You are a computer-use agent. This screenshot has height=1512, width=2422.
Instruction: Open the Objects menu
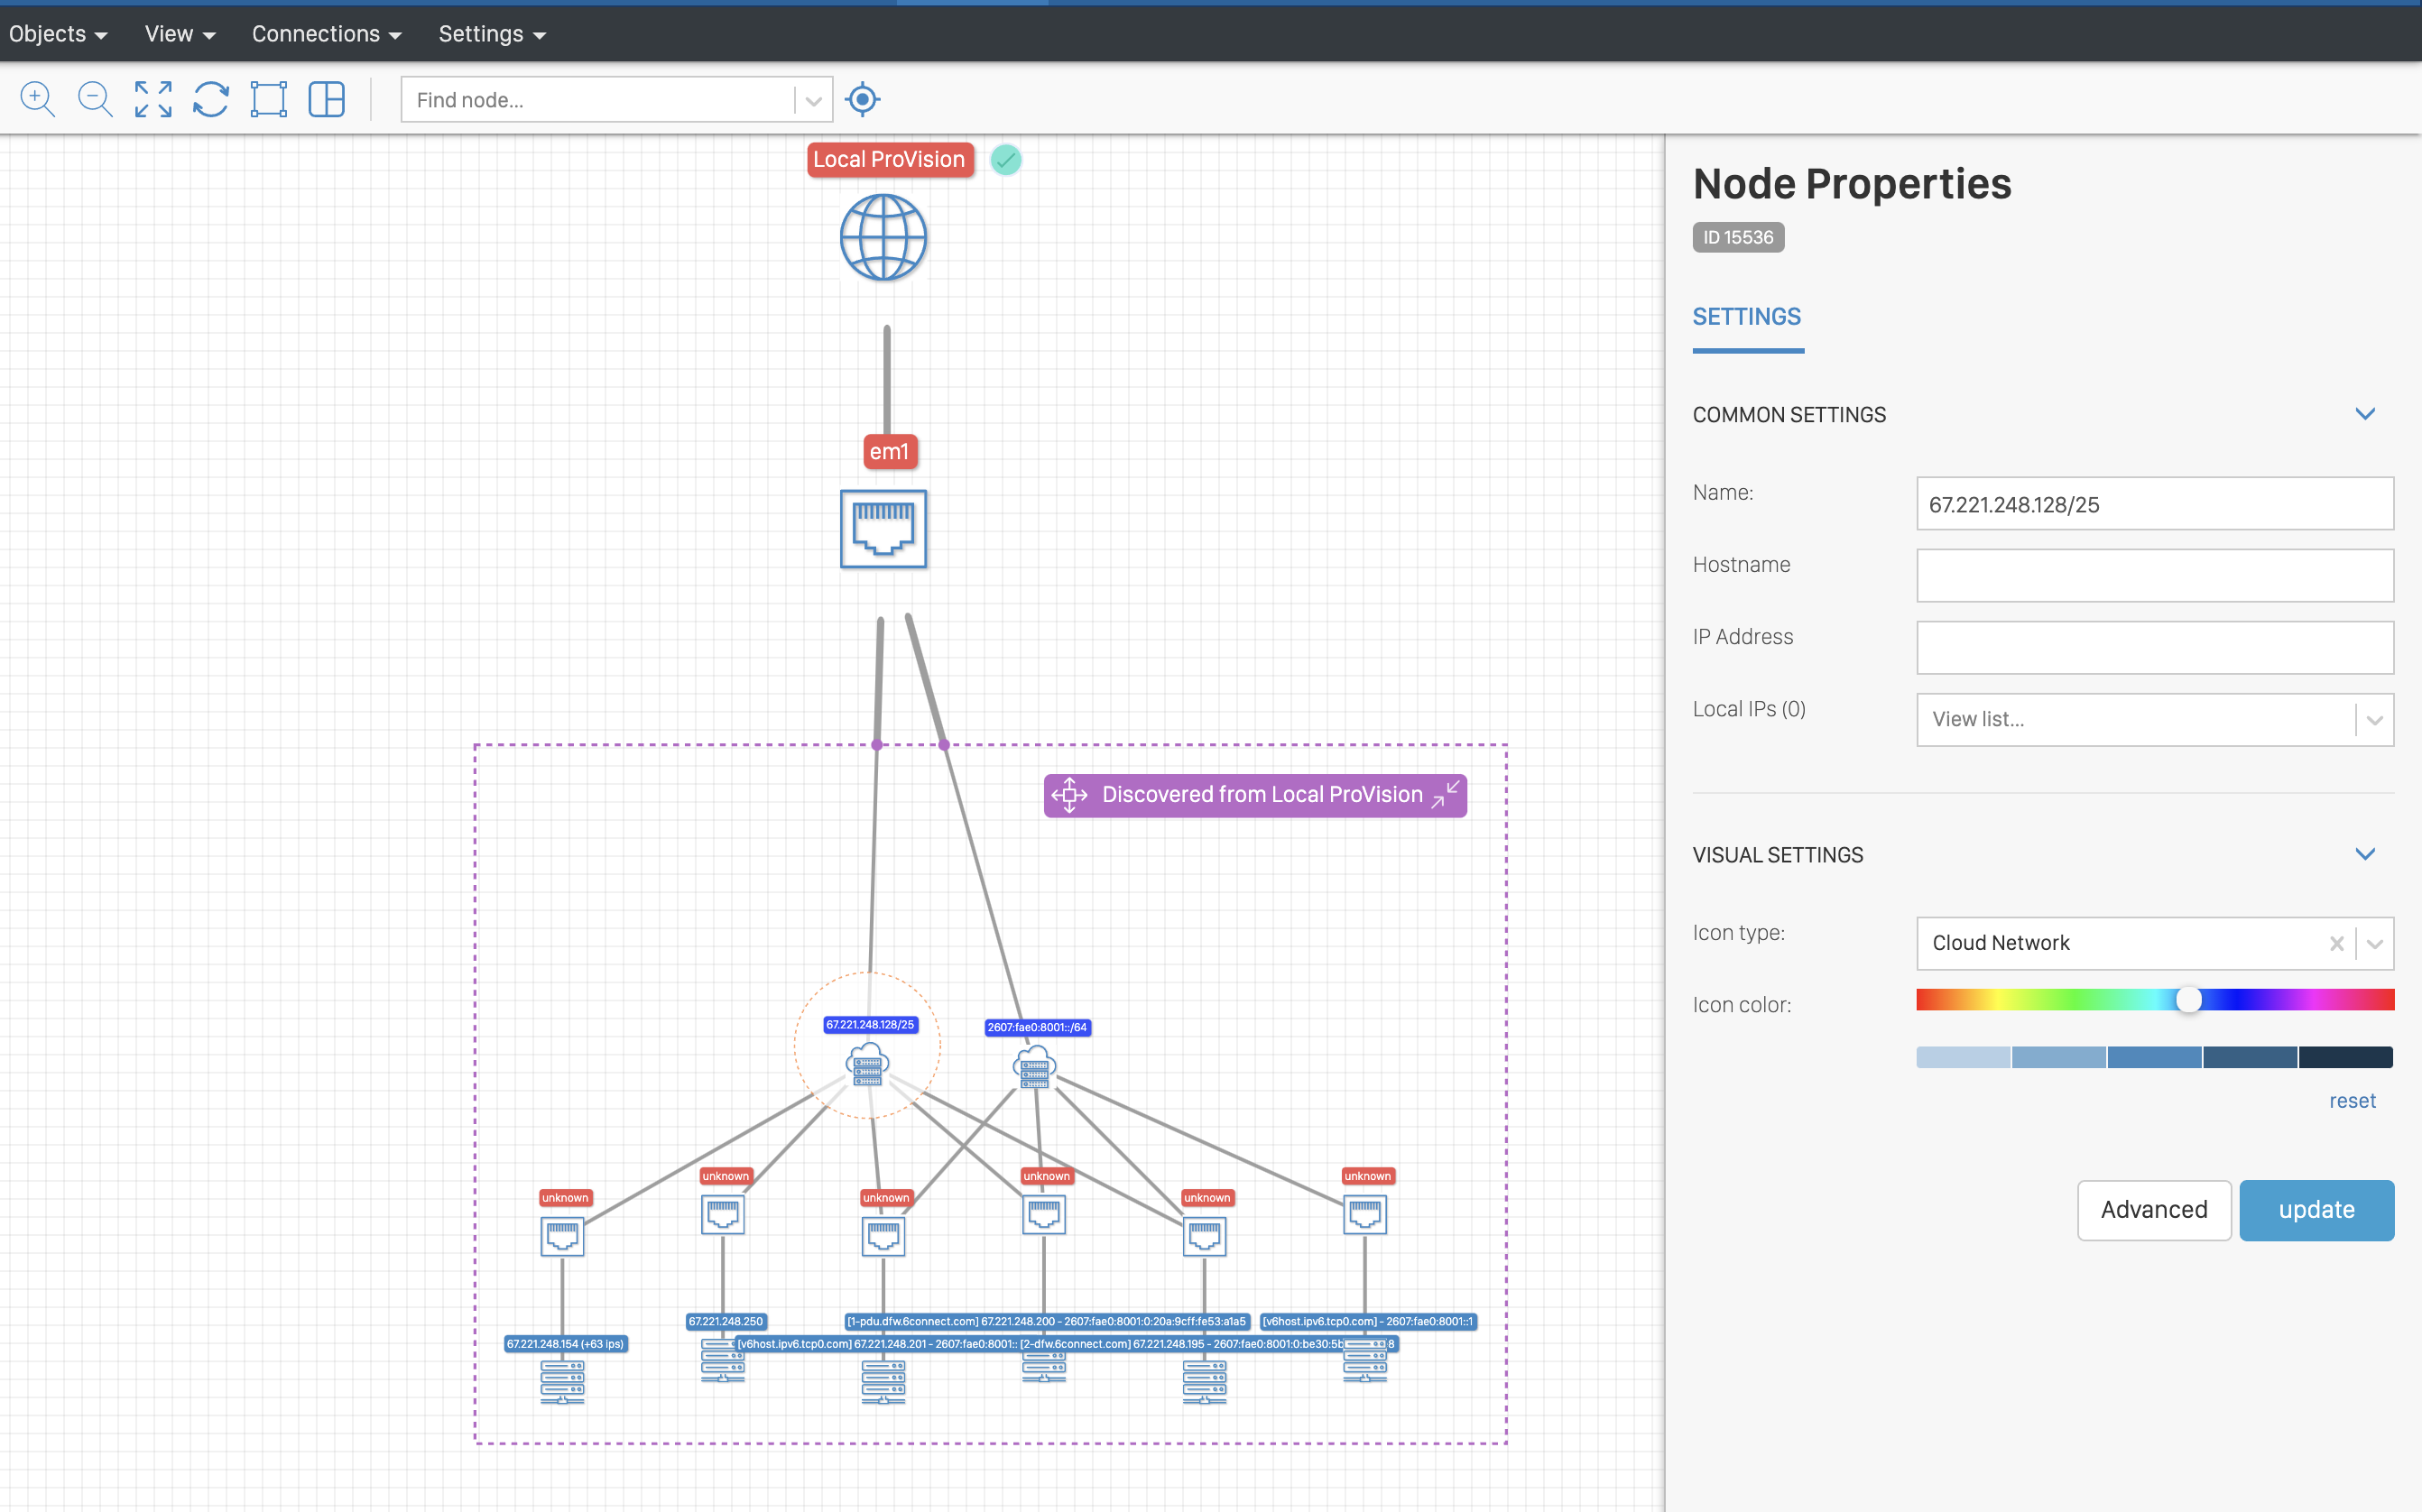tap(57, 34)
